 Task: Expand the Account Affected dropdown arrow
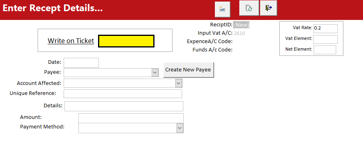(179, 83)
